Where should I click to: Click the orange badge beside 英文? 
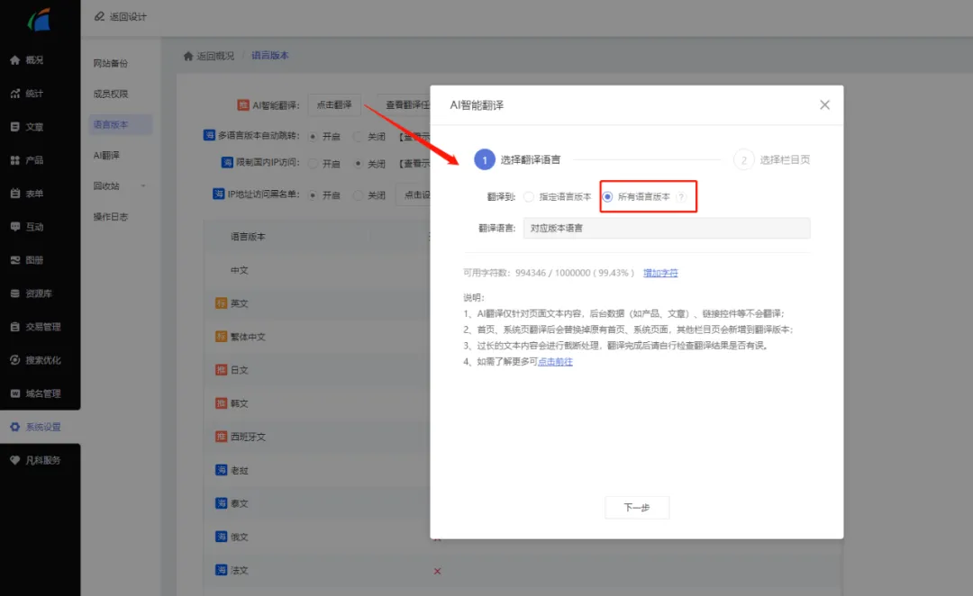(x=221, y=303)
